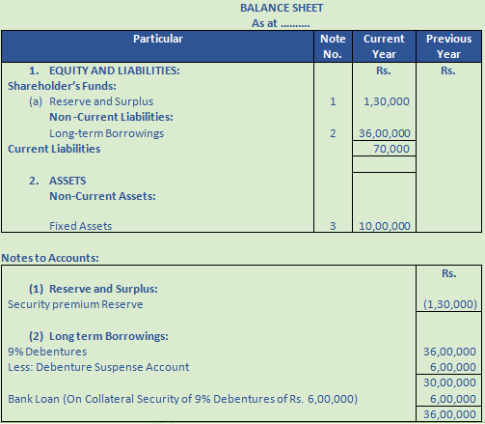Select the Note No. column header
The image size is (485, 424).
(x=333, y=46)
